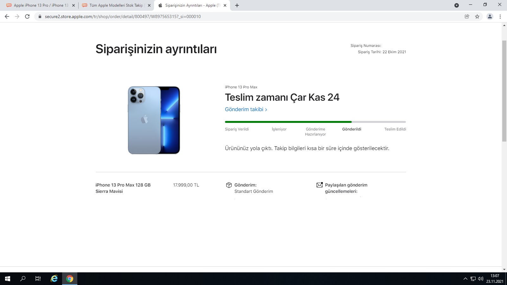This screenshot has height=285, width=507.
Task: Click the Gönderildi status label
Action: 352,129
